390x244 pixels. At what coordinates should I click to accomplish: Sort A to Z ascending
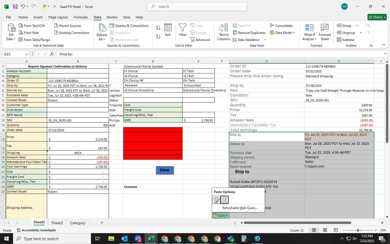158,28
